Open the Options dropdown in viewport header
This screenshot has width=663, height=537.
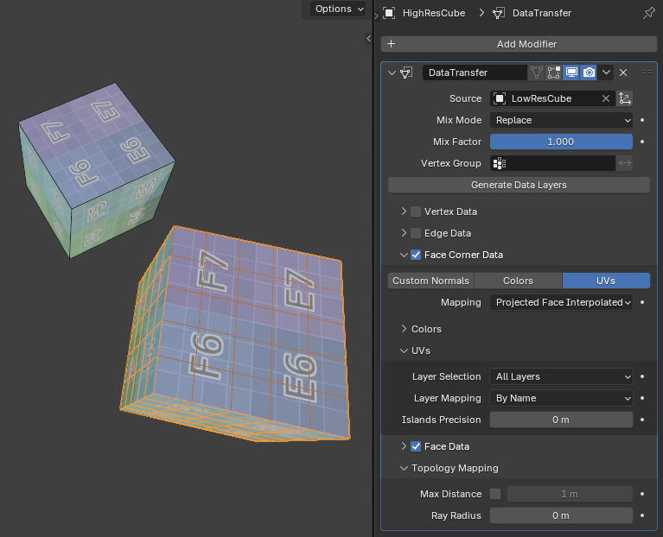[x=337, y=9]
